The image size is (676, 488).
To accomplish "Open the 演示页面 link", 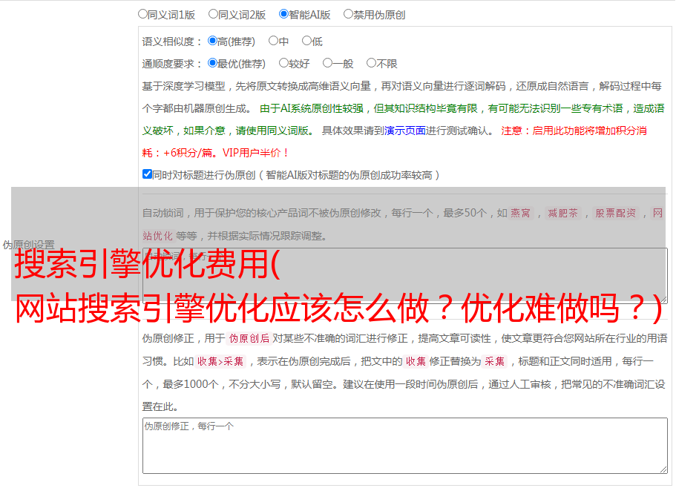I will [405, 131].
